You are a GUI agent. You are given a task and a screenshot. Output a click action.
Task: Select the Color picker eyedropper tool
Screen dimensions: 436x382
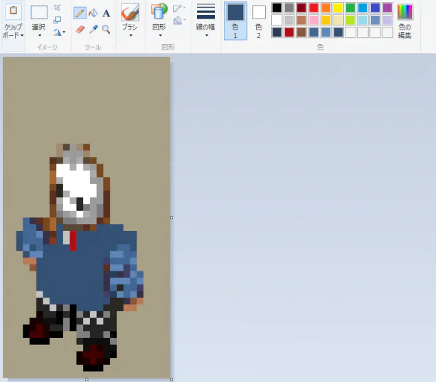click(x=93, y=30)
